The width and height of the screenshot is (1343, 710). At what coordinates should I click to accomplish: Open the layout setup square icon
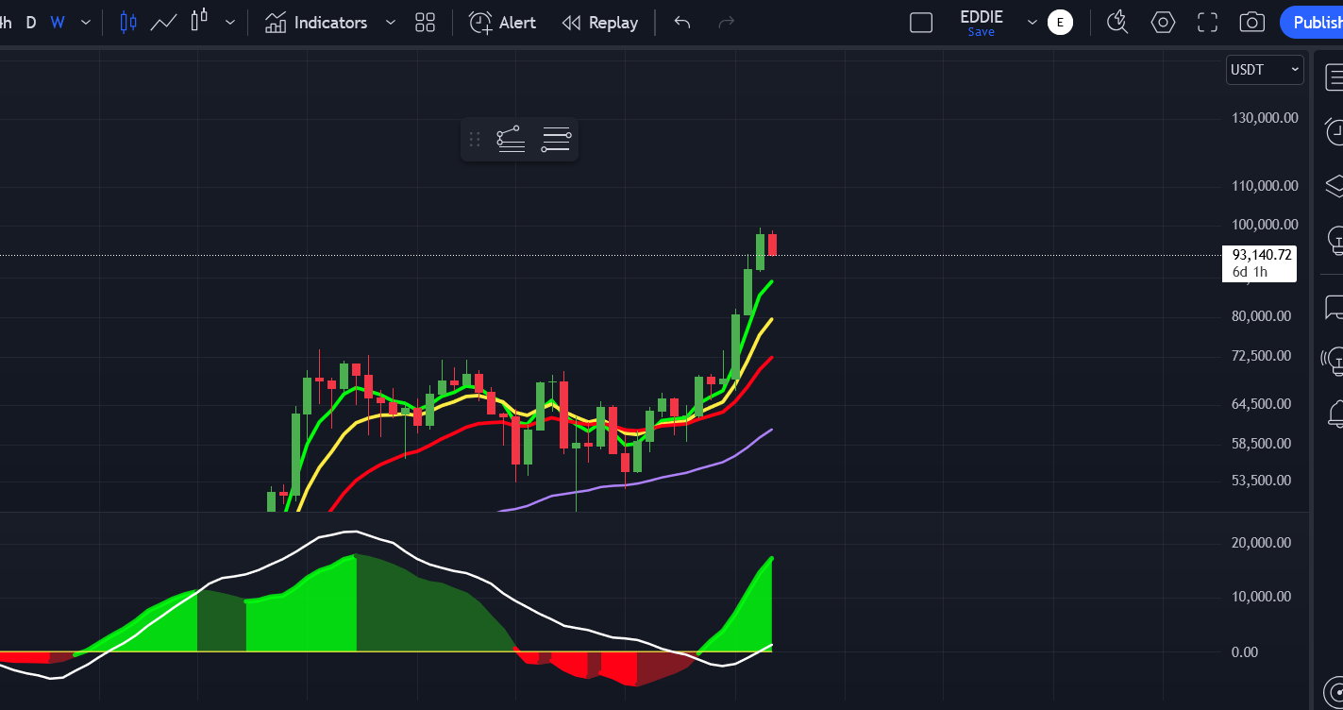coord(921,23)
